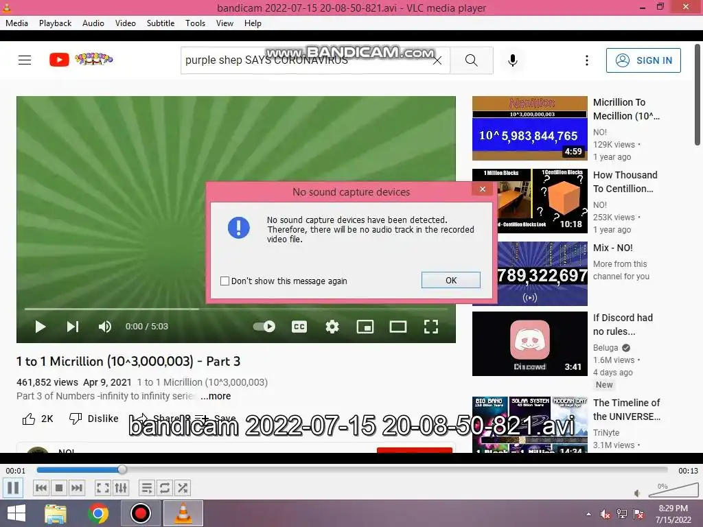The image size is (703, 527).
Task: Open the View menu
Action: tap(224, 23)
